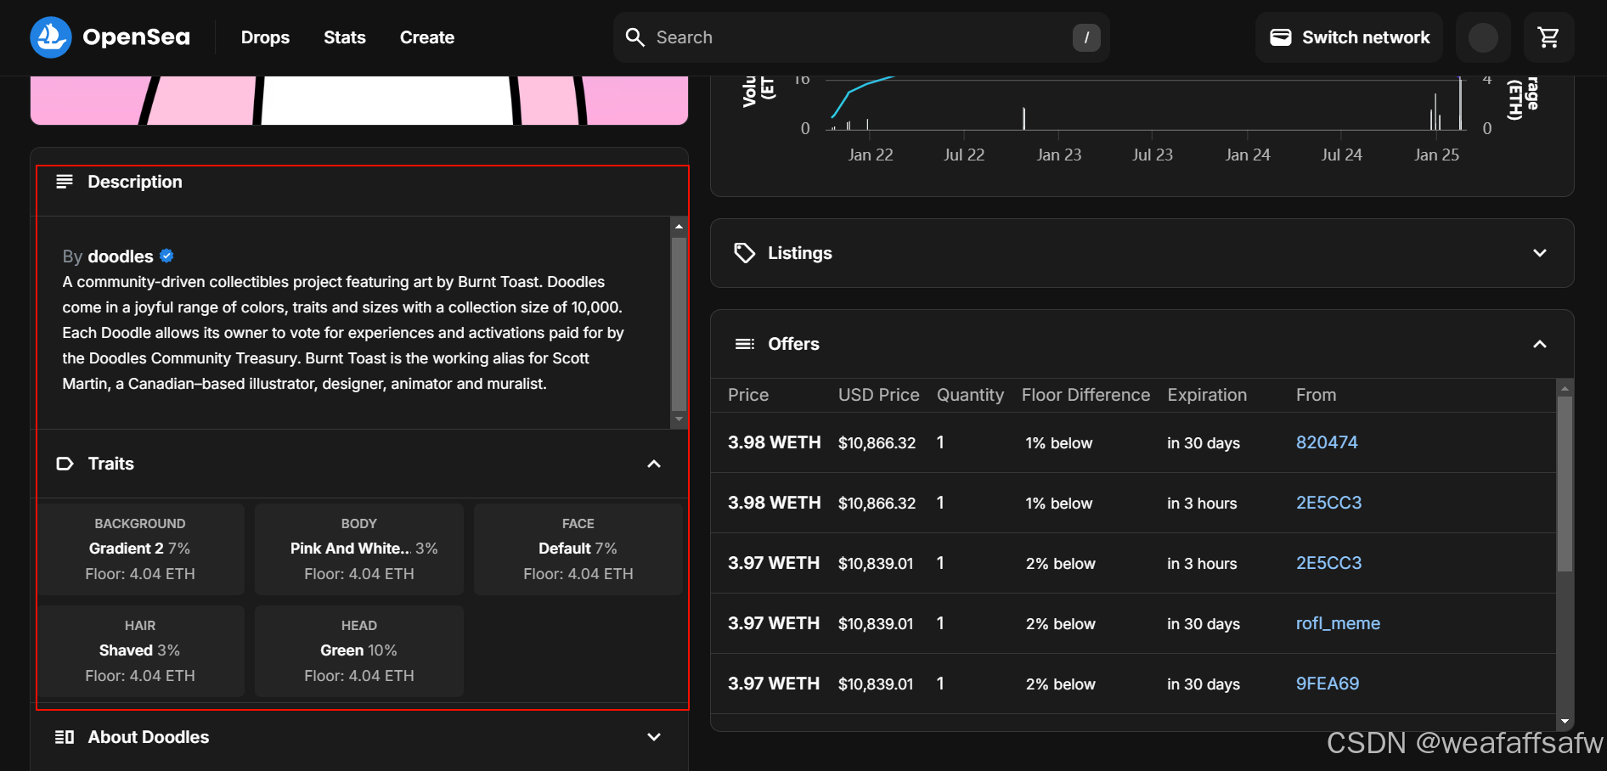This screenshot has width=1607, height=771.
Task: Click the Offers panel title
Action: (794, 344)
